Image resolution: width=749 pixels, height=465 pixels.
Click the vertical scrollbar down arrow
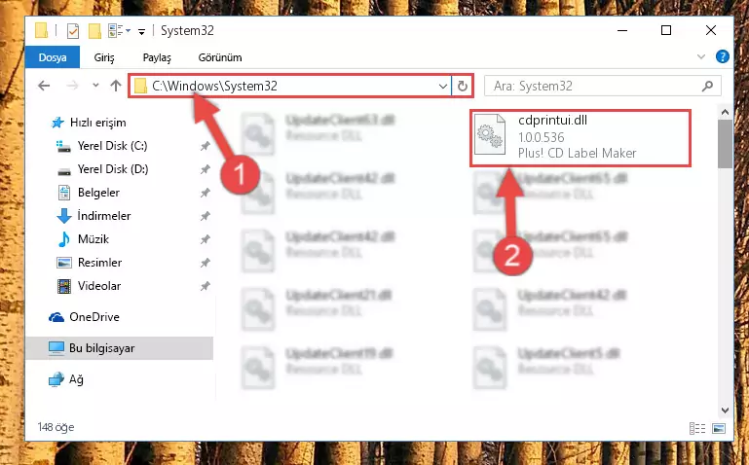(x=725, y=411)
